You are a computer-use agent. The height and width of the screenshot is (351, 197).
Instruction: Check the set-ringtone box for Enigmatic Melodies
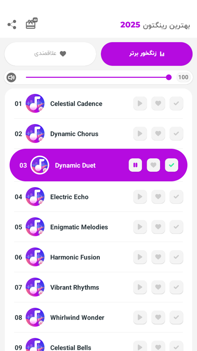point(176,227)
